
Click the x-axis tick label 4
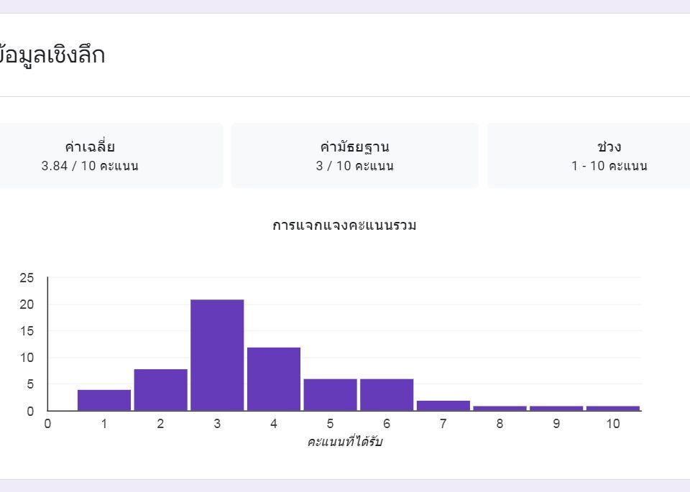[x=274, y=424]
